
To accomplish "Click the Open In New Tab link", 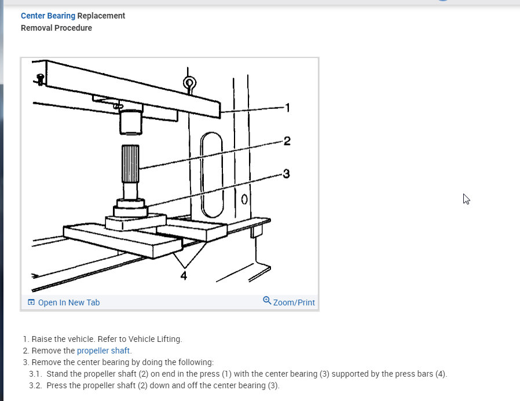I will point(69,302).
